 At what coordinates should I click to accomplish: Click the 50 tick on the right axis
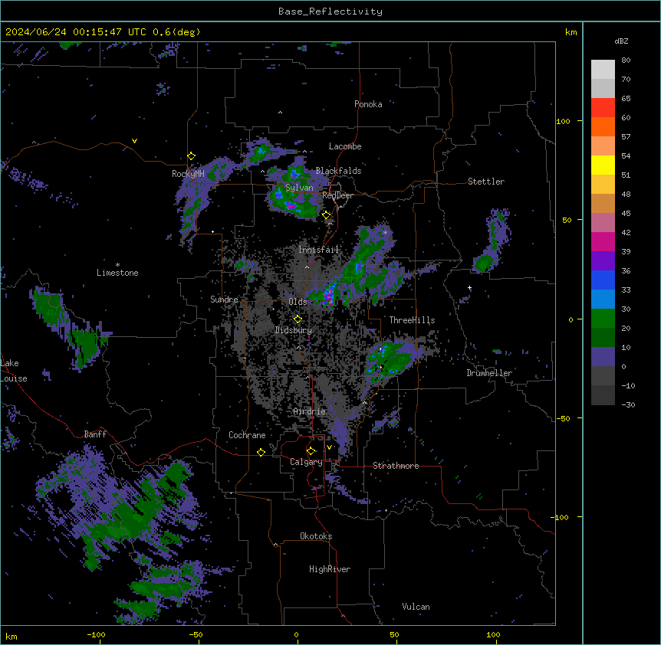567,220
